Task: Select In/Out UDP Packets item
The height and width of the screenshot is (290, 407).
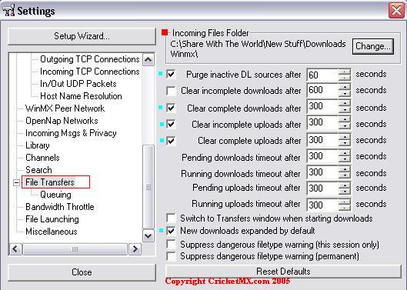Action: (x=78, y=84)
